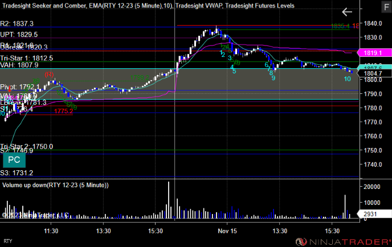Click the back arrow icon

point(347,12)
